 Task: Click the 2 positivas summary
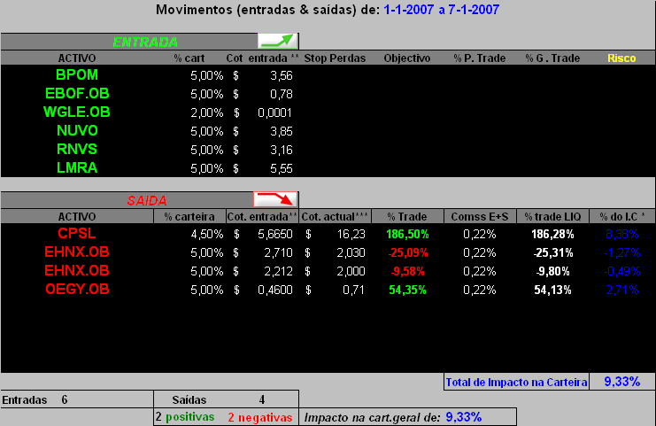185,417
